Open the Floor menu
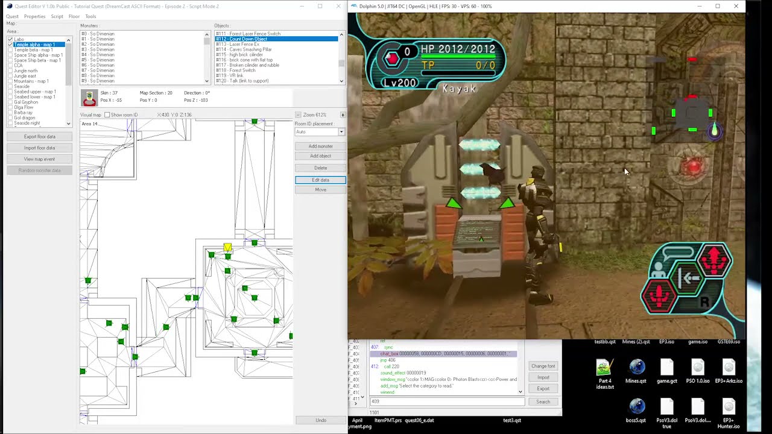Image resolution: width=772 pixels, height=434 pixels. (74, 16)
